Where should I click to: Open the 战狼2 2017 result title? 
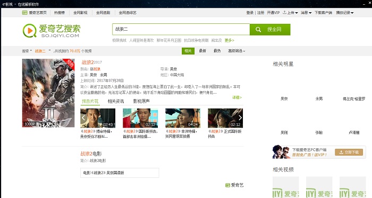point(91,62)
